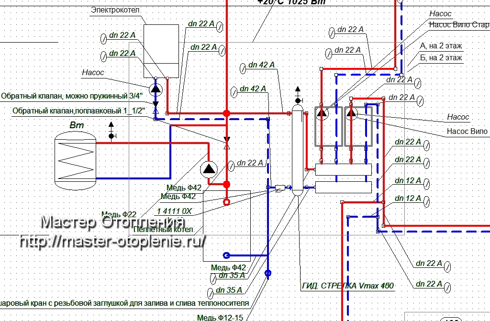Click the "А, на 2 этаж" label
The image size is (490, 321).
point(441,46)
